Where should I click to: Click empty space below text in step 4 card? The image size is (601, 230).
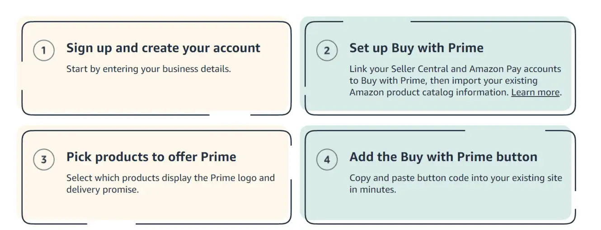coord(438,208)
